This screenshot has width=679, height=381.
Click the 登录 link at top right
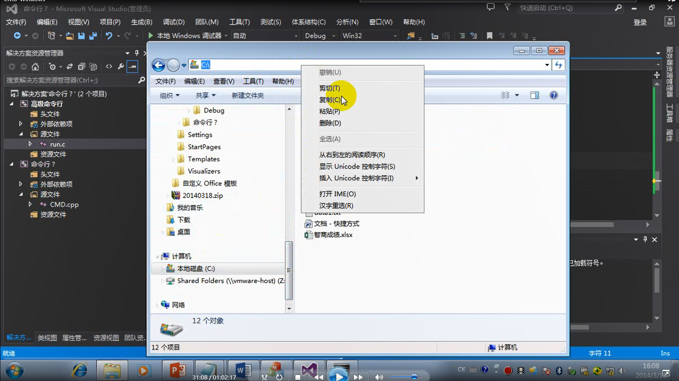pyautogui.click(x=640, y=22)
